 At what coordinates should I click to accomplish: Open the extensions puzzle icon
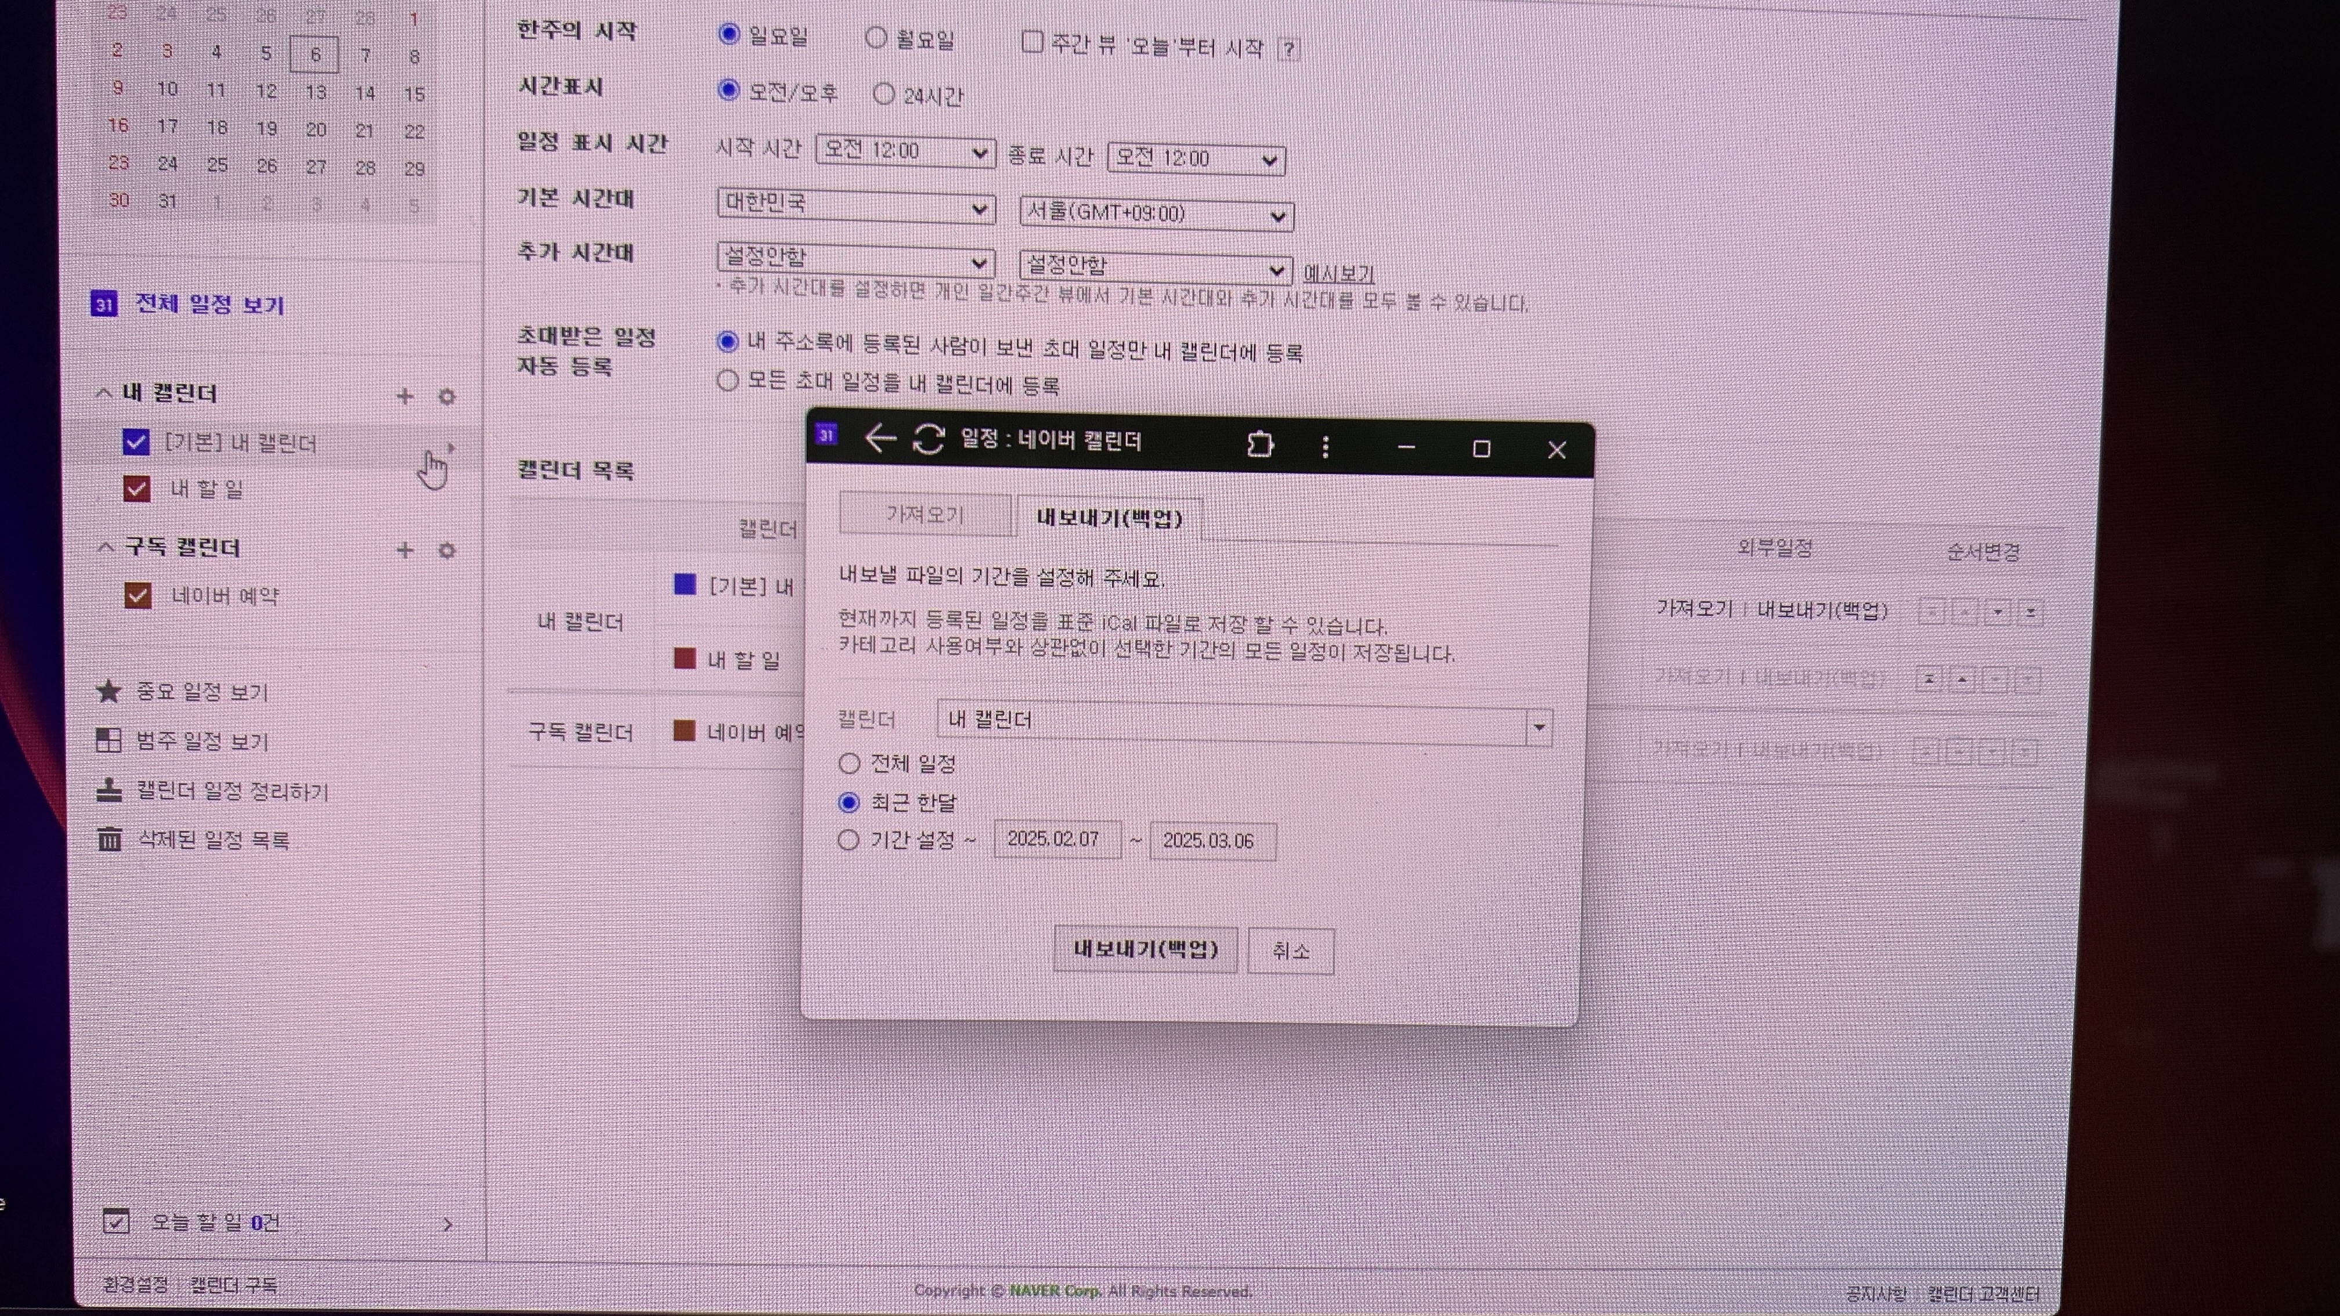pos(1260,444)
